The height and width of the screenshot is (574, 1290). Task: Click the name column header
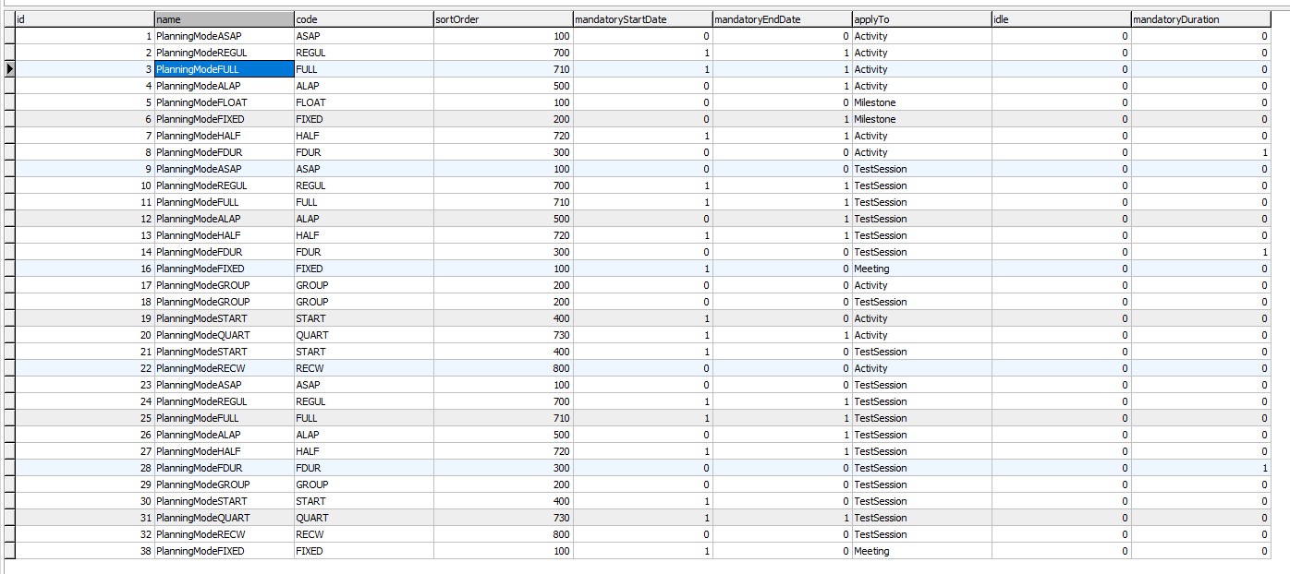click(224, 18)
